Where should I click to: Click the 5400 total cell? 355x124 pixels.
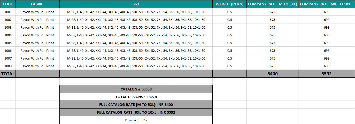click(272, 74)
